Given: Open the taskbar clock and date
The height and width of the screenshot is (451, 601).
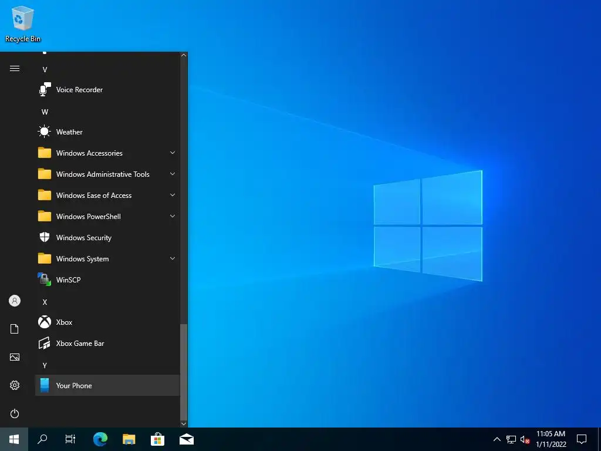Looking at the screenshot, I should click(x=551, y=439).
